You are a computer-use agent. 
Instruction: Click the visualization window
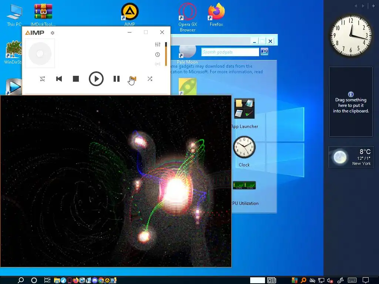[116, 181]
